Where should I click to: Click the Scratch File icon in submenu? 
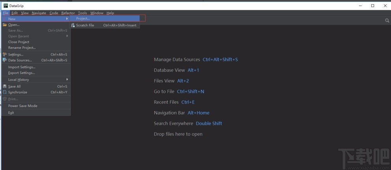click(x=73, y=26)
